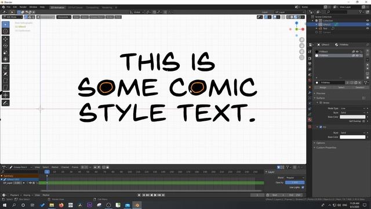This screenshot has height=209, width=371.
Task: Open the Playback popover in the timeline footer
Action: [x=16, y=195]
